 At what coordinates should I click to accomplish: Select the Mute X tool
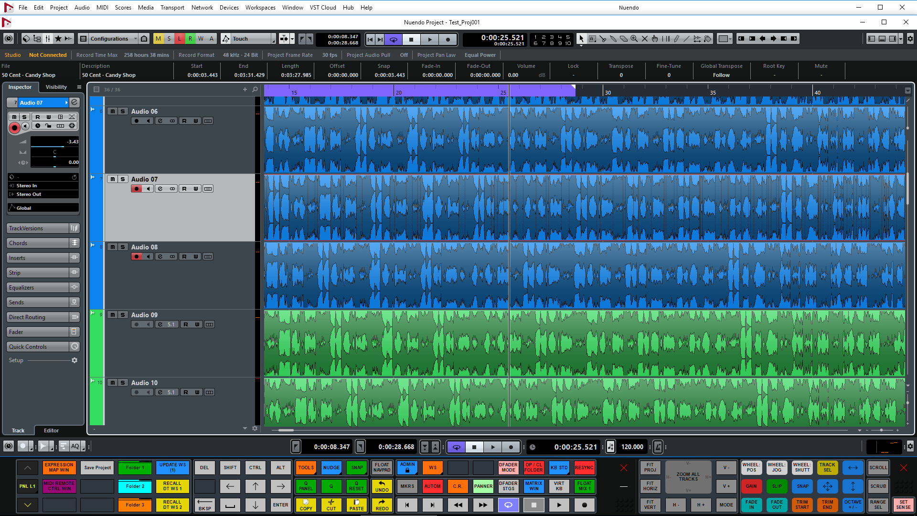[645, 39]
